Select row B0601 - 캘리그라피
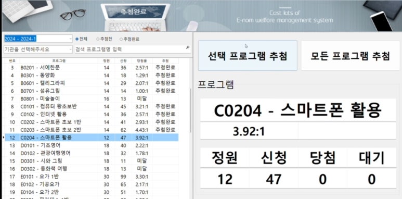The height and width of the screenshot is (199, 402). click(x=92, y=83)
